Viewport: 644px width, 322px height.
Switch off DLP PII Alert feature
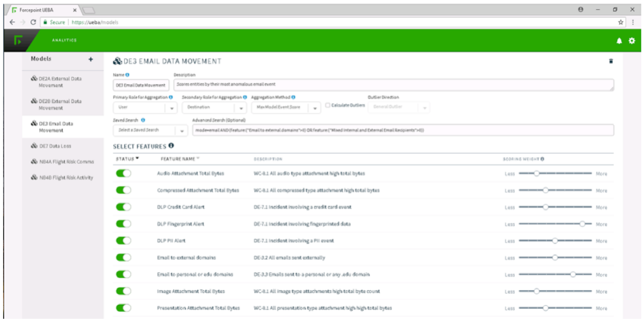click(124, 240)
